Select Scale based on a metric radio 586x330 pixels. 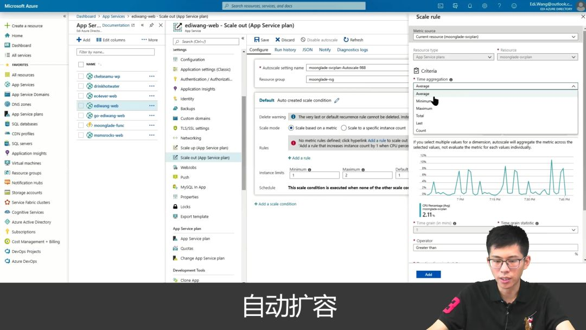[291, 128]
